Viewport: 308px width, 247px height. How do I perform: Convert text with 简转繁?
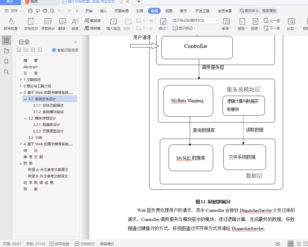(x=92, y=28)
